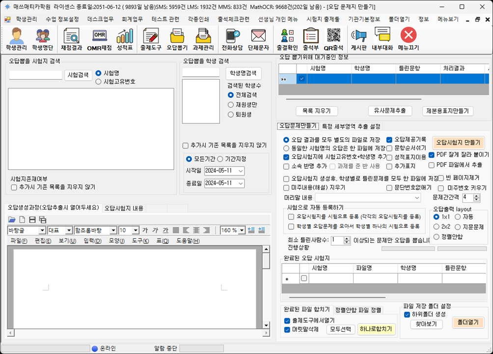Enable the 문항순서섞기 checkbox
Viewport: 493px width, 354px height.
tap(389, 148)
